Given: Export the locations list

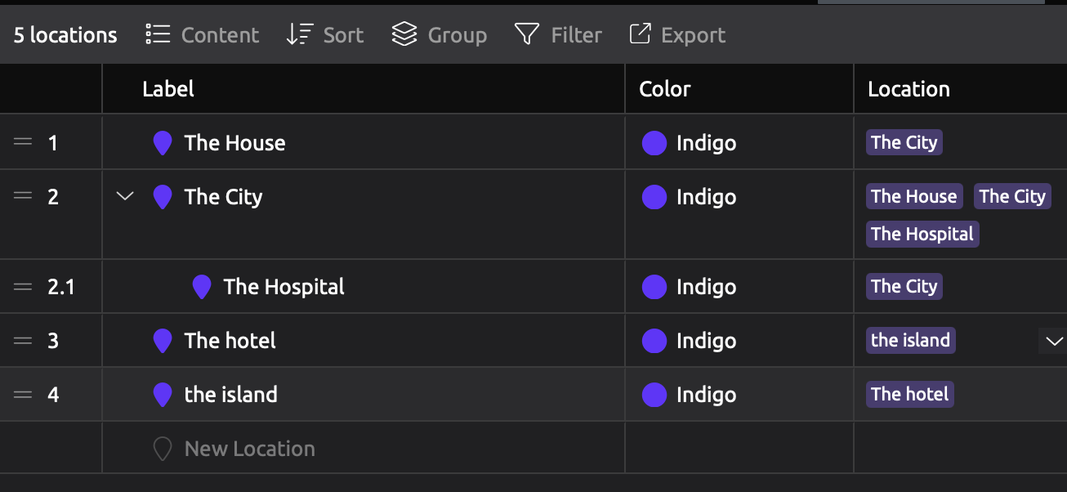Looking at the screenshot, I should click(677, 35).
